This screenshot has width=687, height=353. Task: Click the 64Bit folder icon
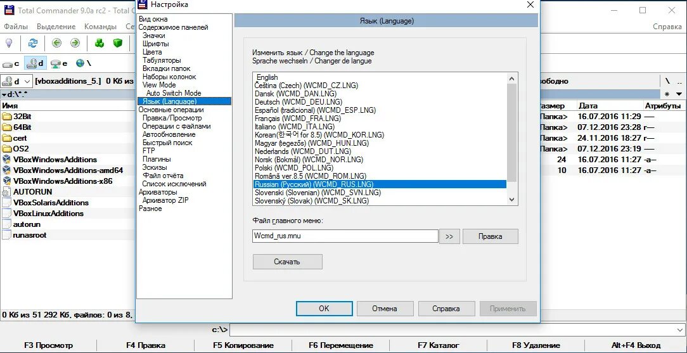6,127
